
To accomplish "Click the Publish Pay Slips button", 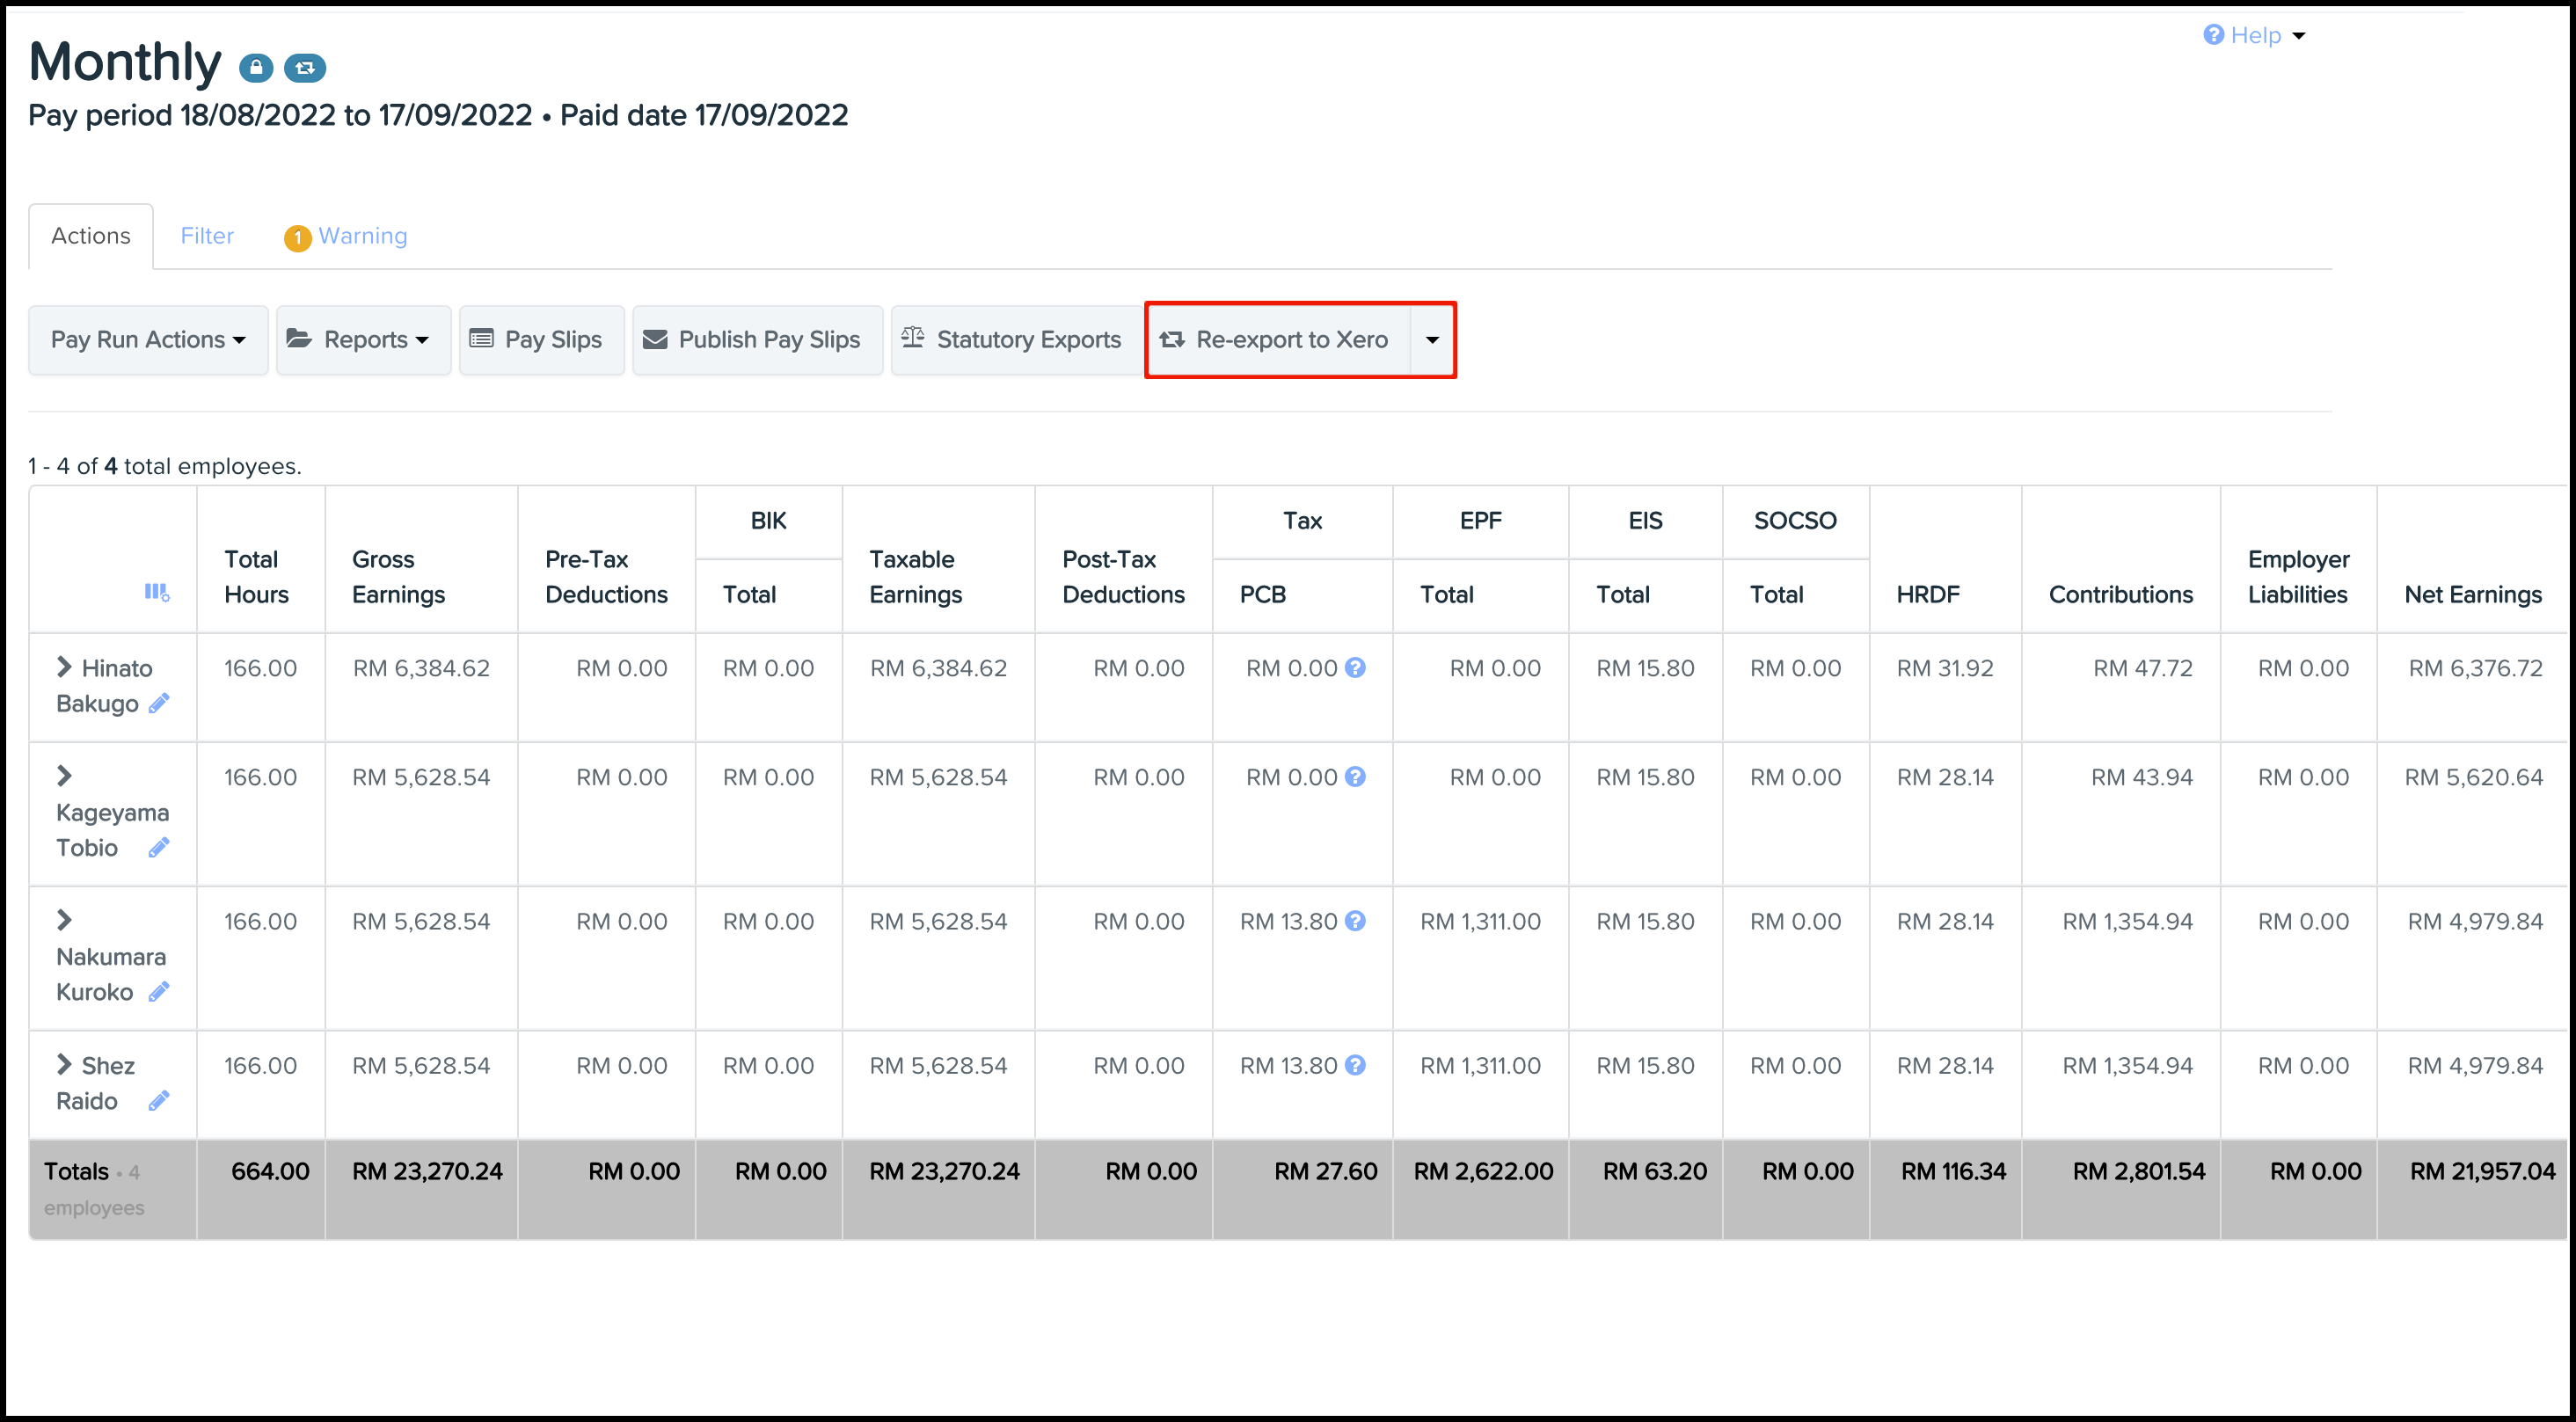I will coord(757,340).
